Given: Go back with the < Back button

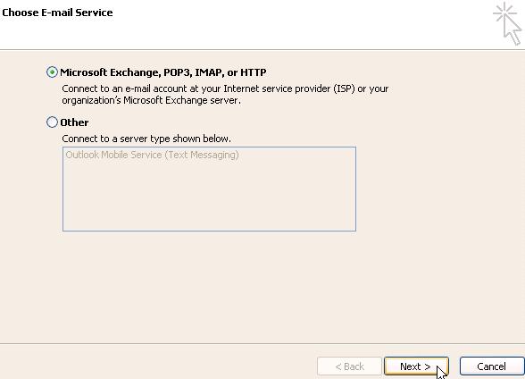Looking at the screenshot, I should coord(349,366).
